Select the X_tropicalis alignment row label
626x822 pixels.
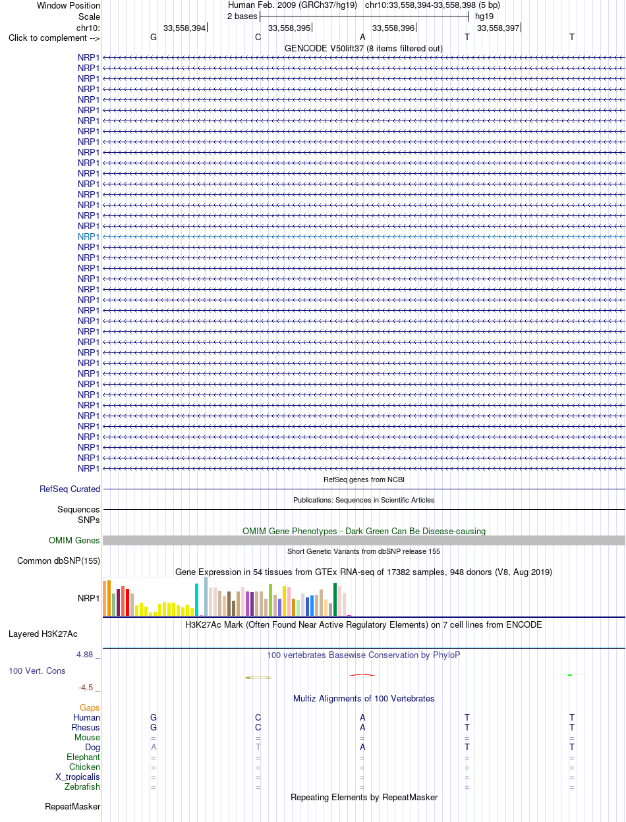coord(78,777)
